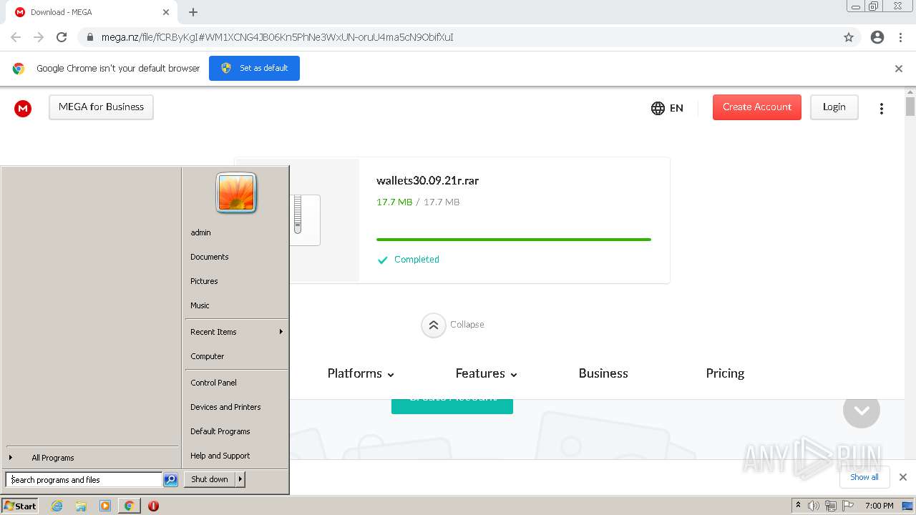916x515 pixels.
Task: Open Shut down options arrow
Action: pyautogui.click(x=240, y=479)
